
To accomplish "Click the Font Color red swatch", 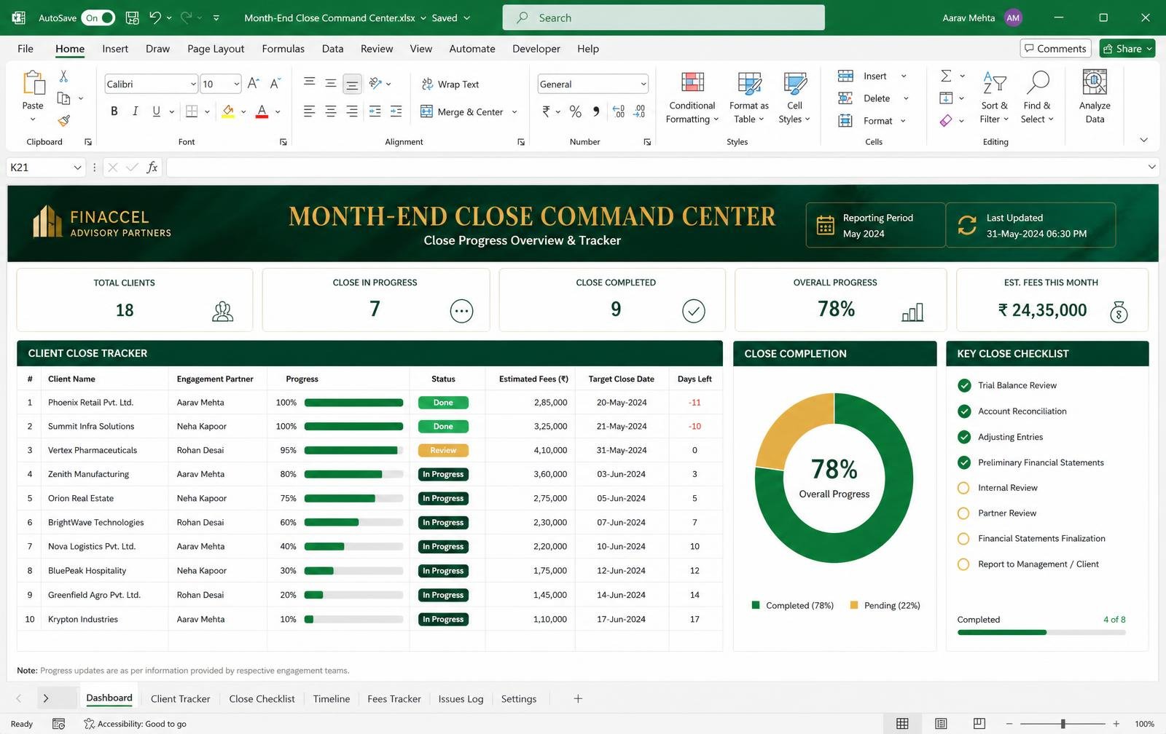I will point(262,111).
